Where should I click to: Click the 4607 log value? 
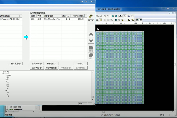tap(9, 76)
